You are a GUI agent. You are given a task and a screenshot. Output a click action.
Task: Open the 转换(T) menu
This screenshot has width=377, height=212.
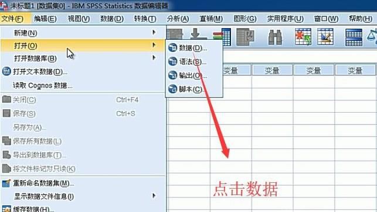(145, 19)
